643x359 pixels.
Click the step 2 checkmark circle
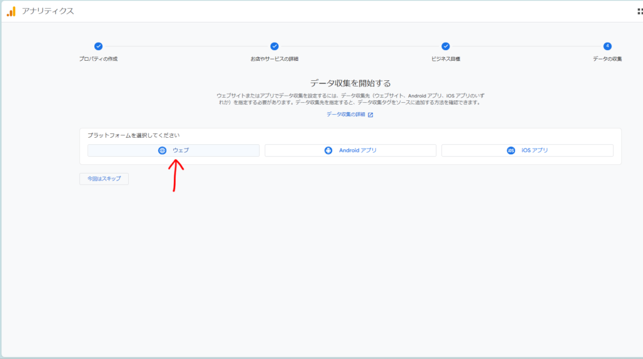coord(274,46)
